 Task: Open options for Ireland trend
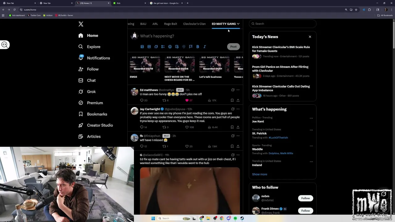tap(311, 162)
